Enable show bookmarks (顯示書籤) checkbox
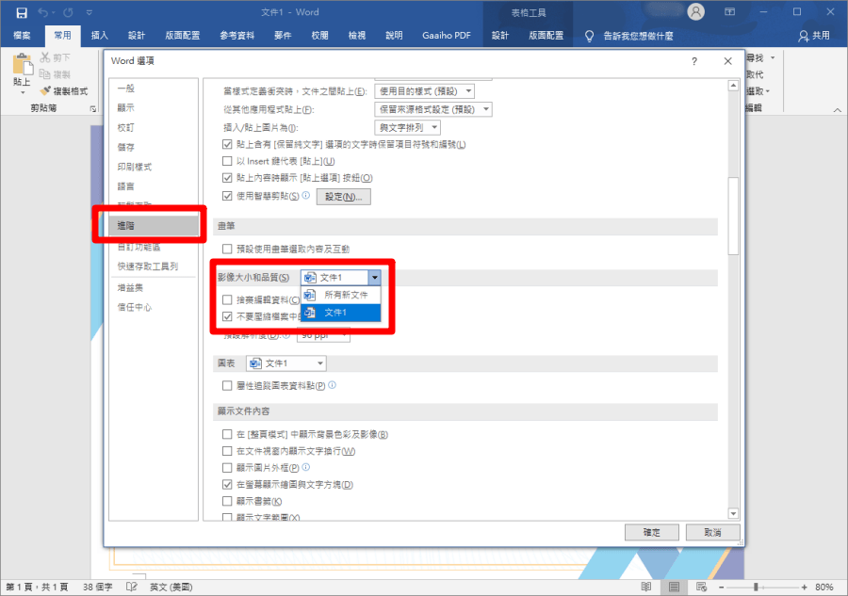This screenshot has width=848, height=596. 227,502
